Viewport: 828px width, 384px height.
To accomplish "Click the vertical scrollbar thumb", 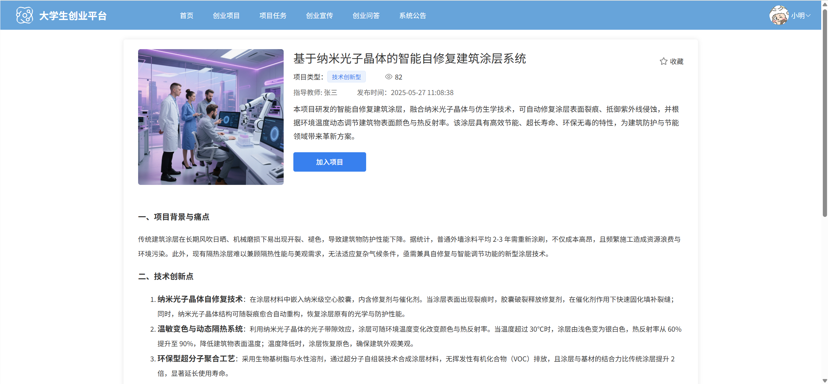I will pos(824,113).
